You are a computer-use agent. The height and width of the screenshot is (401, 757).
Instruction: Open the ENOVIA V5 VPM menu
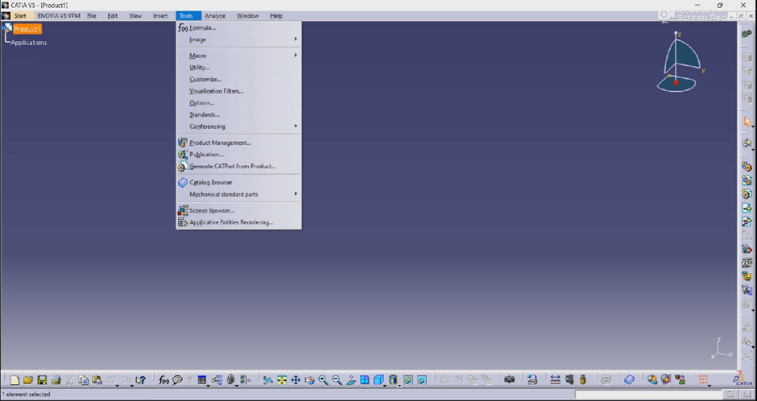click(x=59, y=16)
